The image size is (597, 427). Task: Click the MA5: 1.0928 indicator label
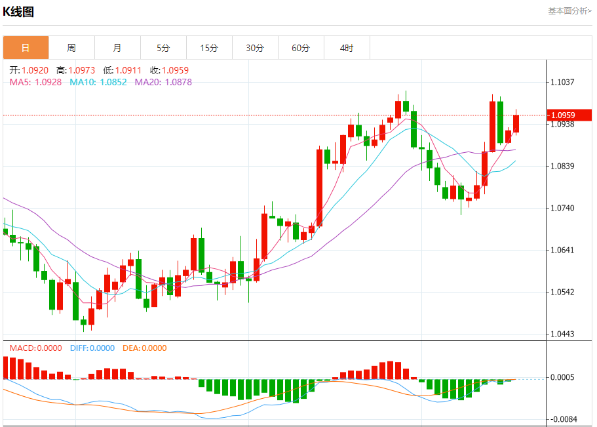36,82
